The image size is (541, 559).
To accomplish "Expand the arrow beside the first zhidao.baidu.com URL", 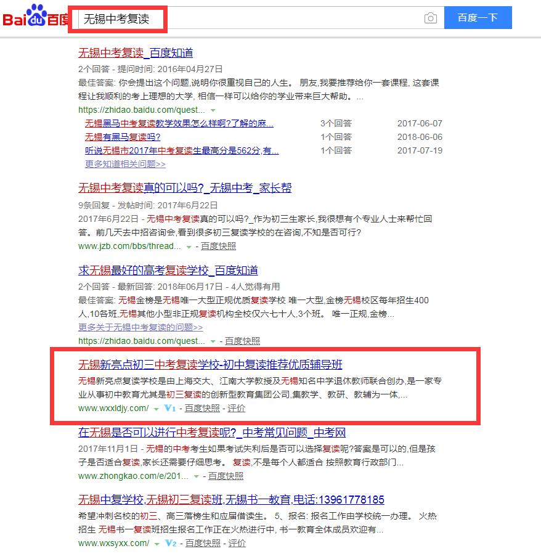I will (213, 110).
